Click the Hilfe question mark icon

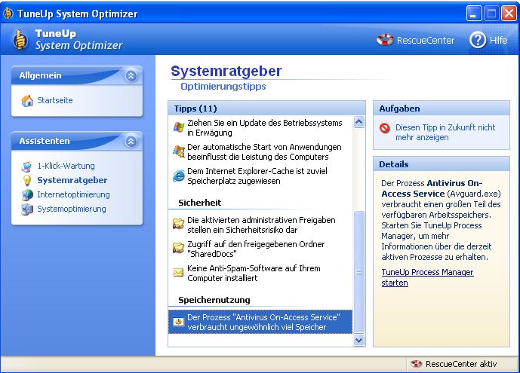pos(478,40)
